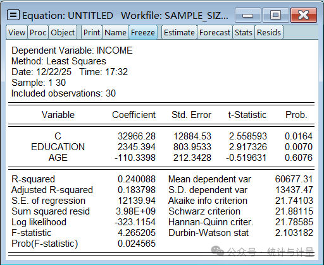Image resolution: width=324 pixels, height=265 pixels.
Task: Click the Std. Error column header
Action: tap(191, 115)
